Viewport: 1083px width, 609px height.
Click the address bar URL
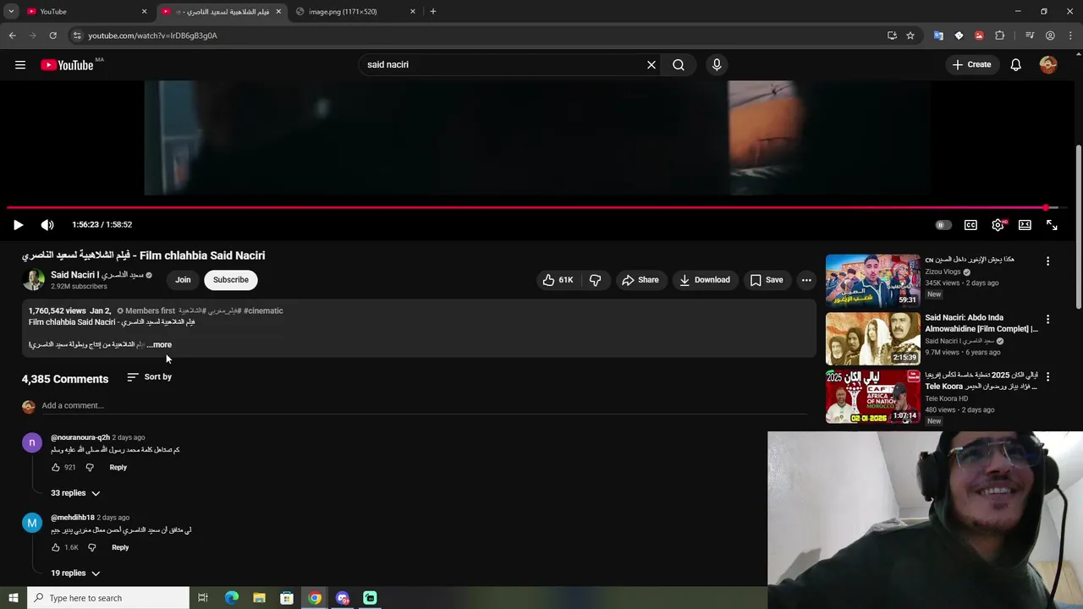tap(152, 36)
